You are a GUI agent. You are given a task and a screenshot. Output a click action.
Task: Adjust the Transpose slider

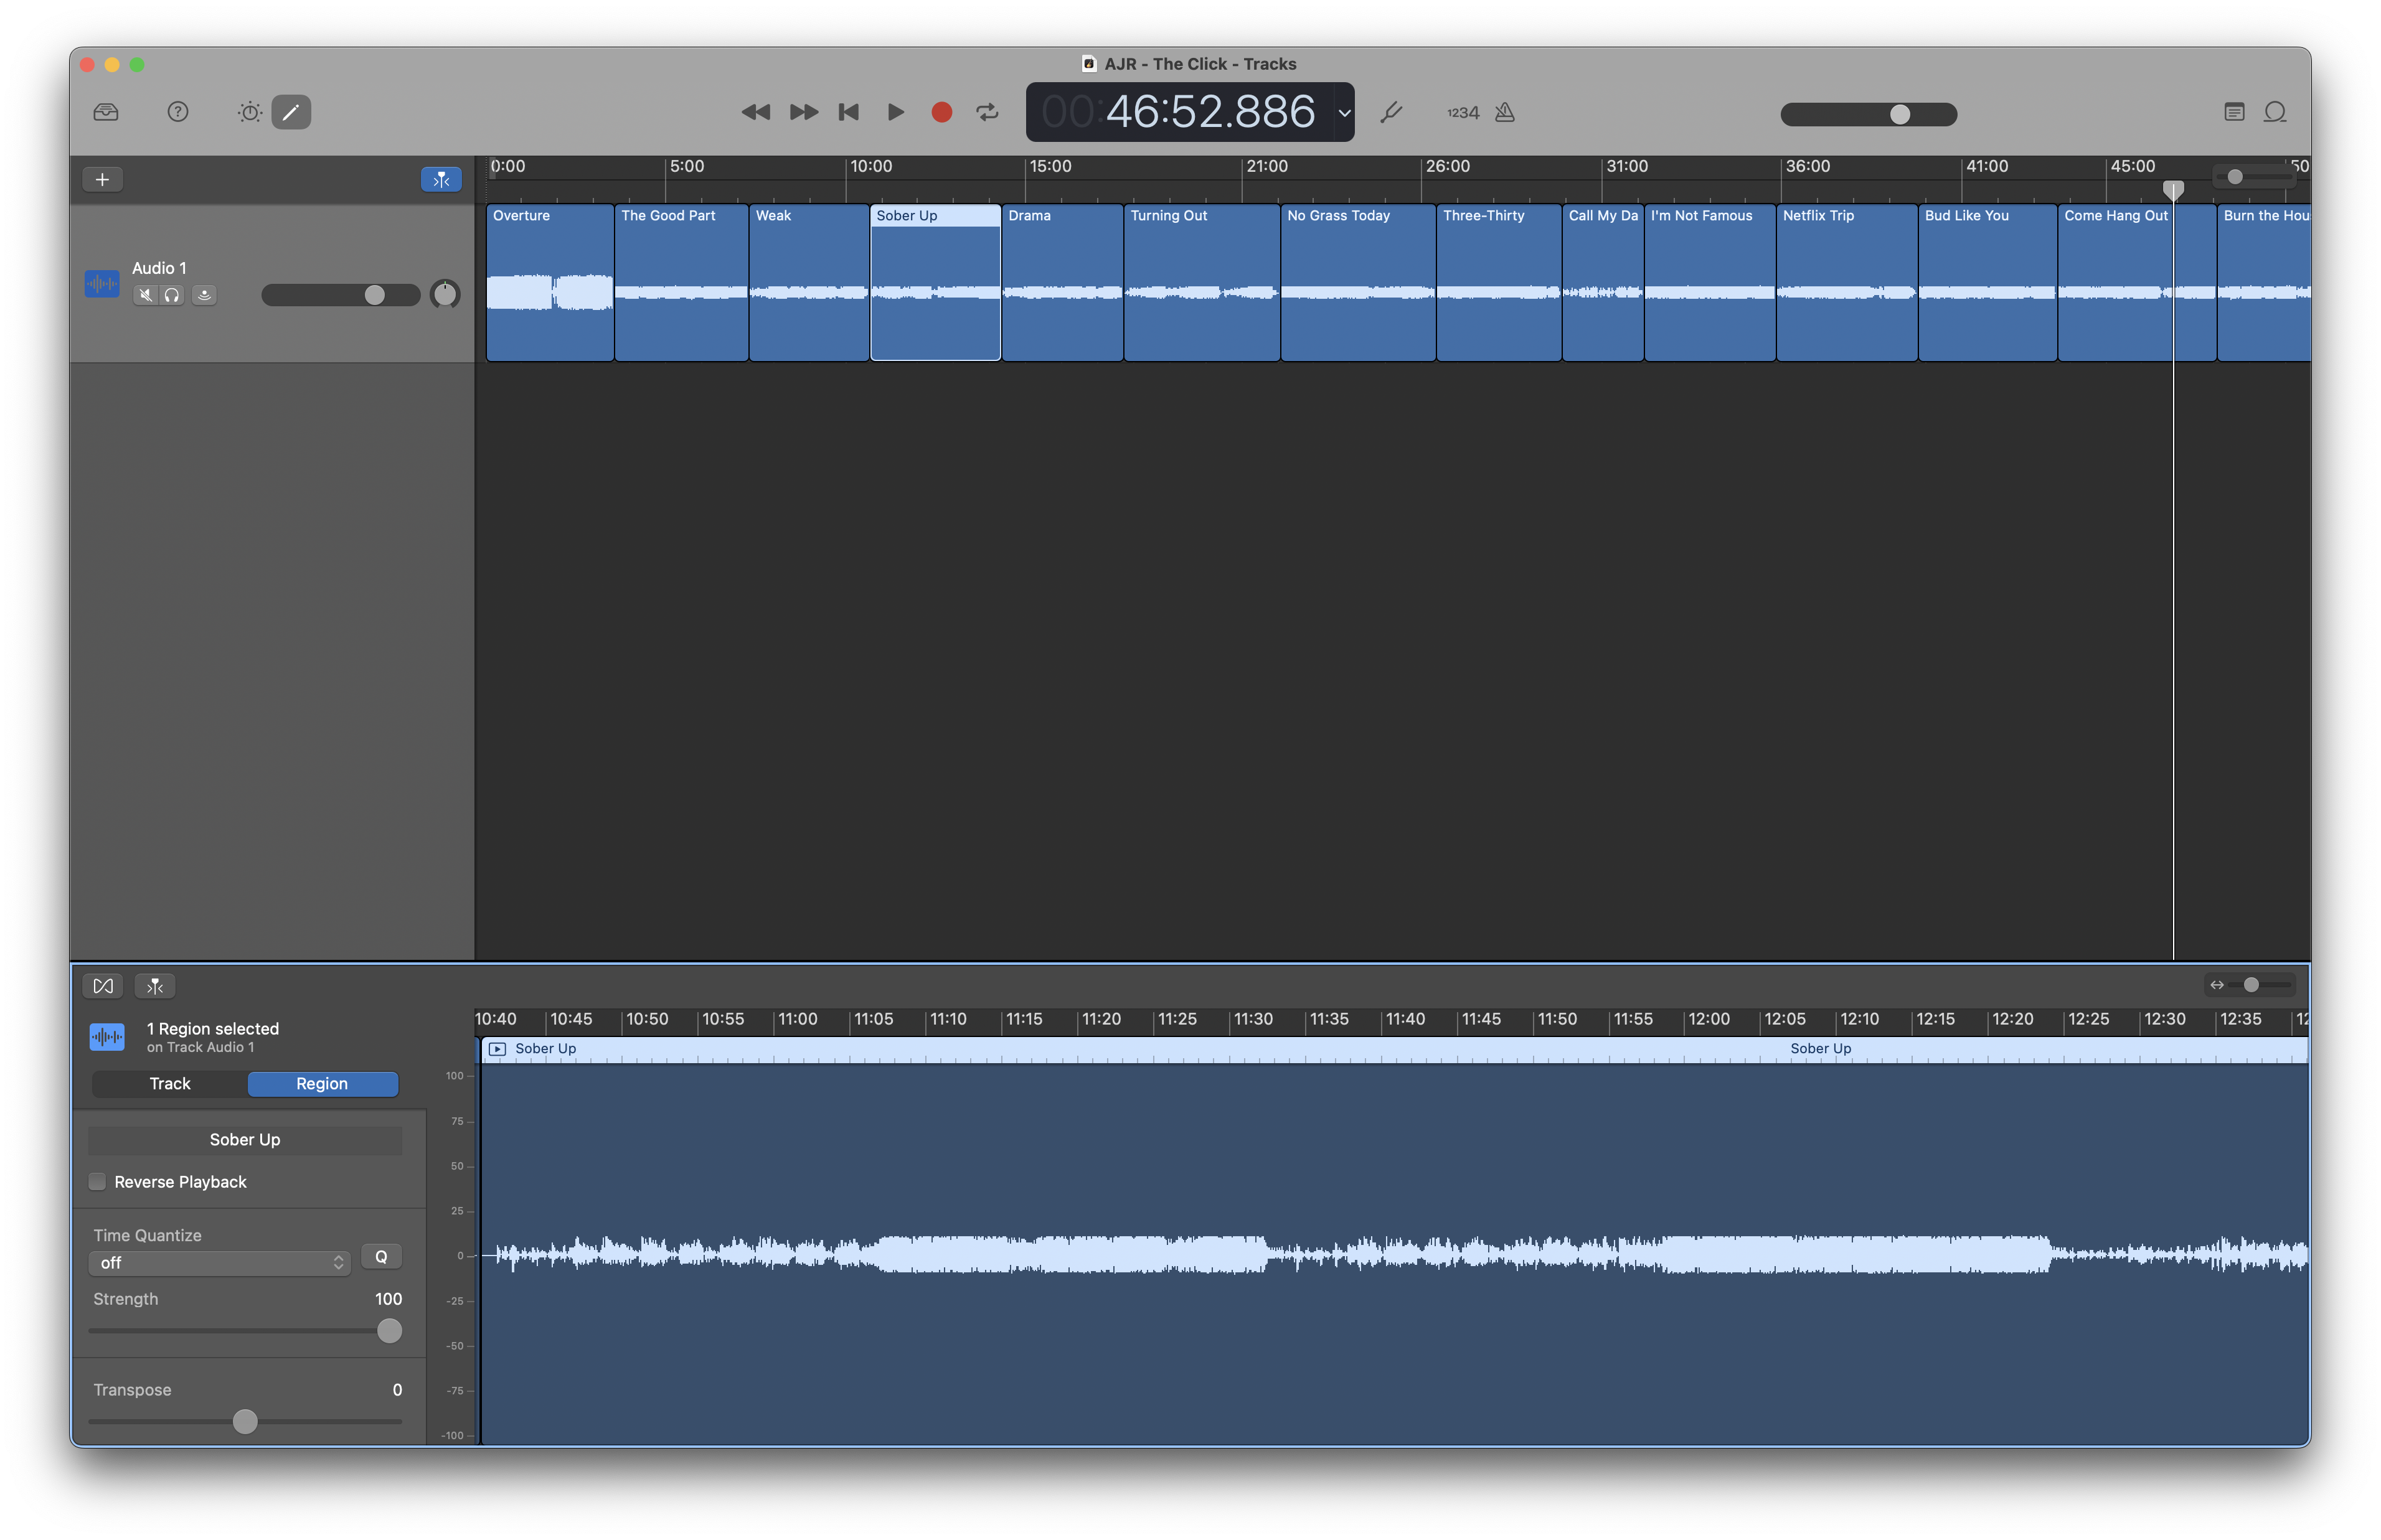tap(245, 1421)
